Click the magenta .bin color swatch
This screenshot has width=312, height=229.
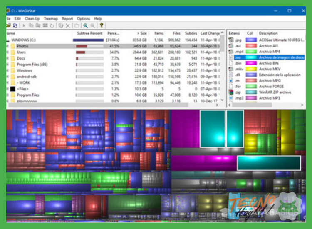pyautogui.click(x=251, y=63)
